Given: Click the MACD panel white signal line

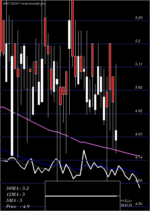Looking at the screenshot, I should (81, 196).
